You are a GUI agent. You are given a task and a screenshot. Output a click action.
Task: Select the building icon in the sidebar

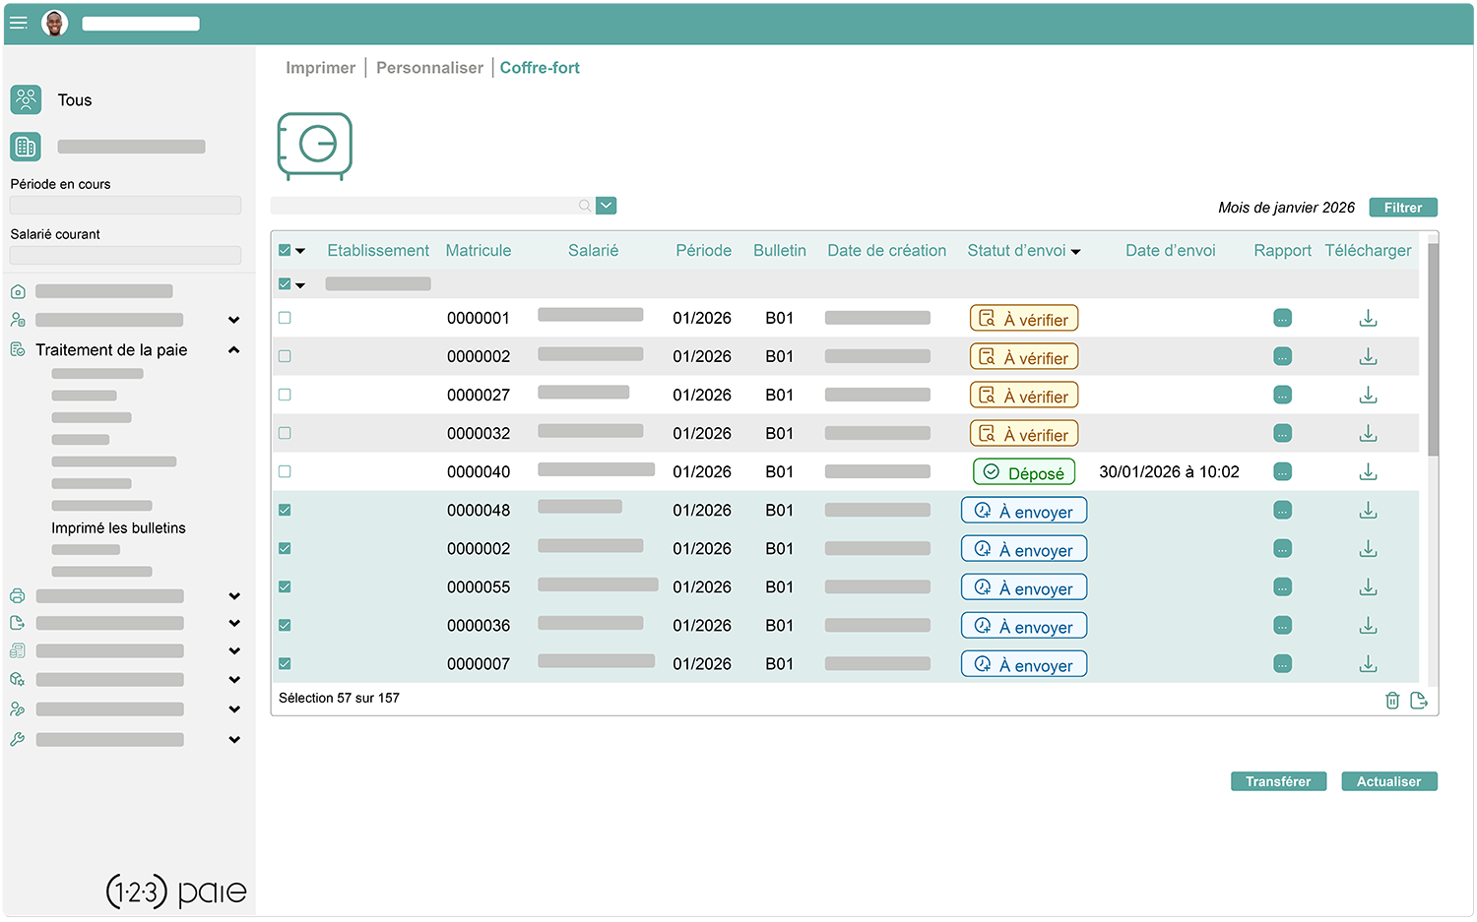click(25, 146)
